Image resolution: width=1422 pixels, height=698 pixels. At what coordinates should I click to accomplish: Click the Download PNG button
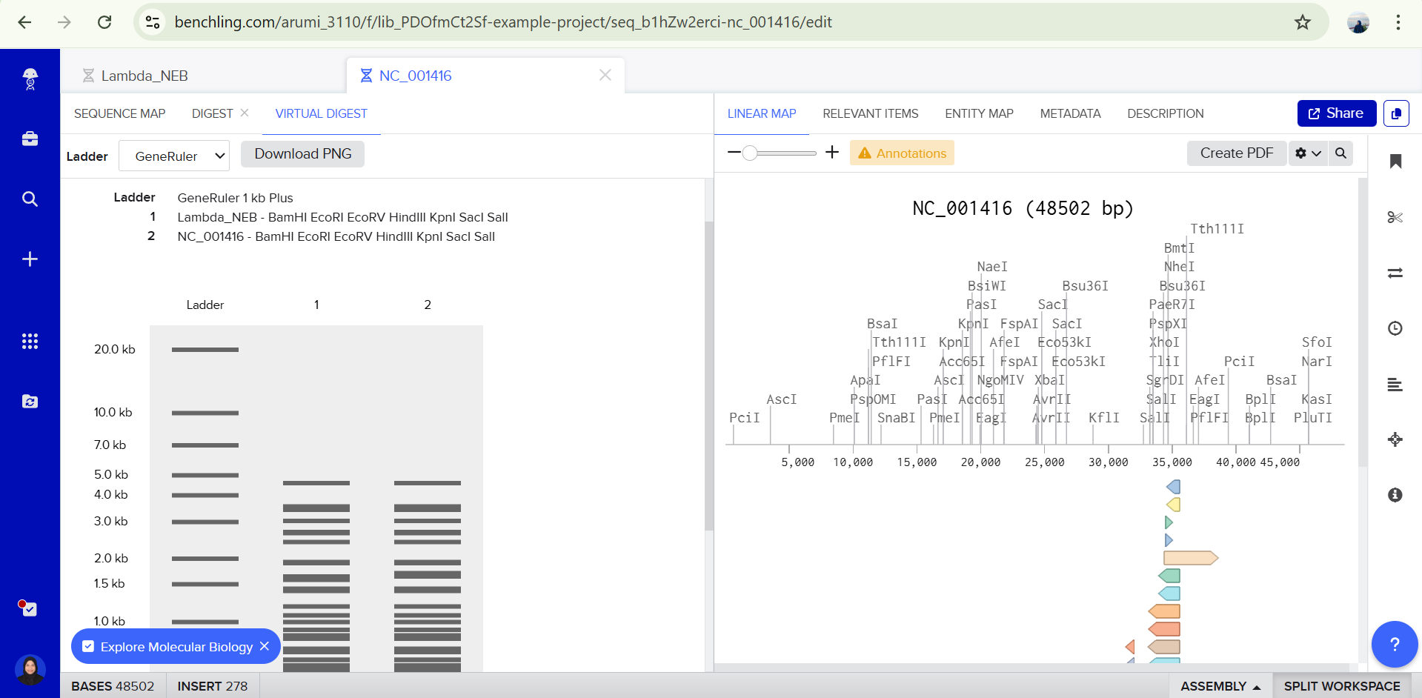(x=302, y=153)
